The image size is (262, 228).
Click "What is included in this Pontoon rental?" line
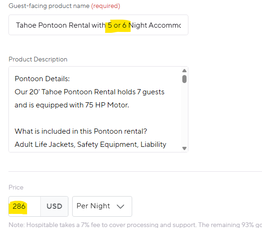(x=81, y=131)
